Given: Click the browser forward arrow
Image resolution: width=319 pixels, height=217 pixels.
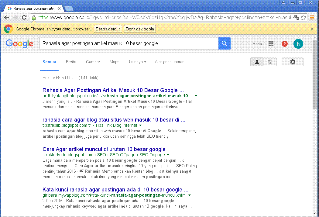Looking at the screenshot, I should (x=15, y=18).
